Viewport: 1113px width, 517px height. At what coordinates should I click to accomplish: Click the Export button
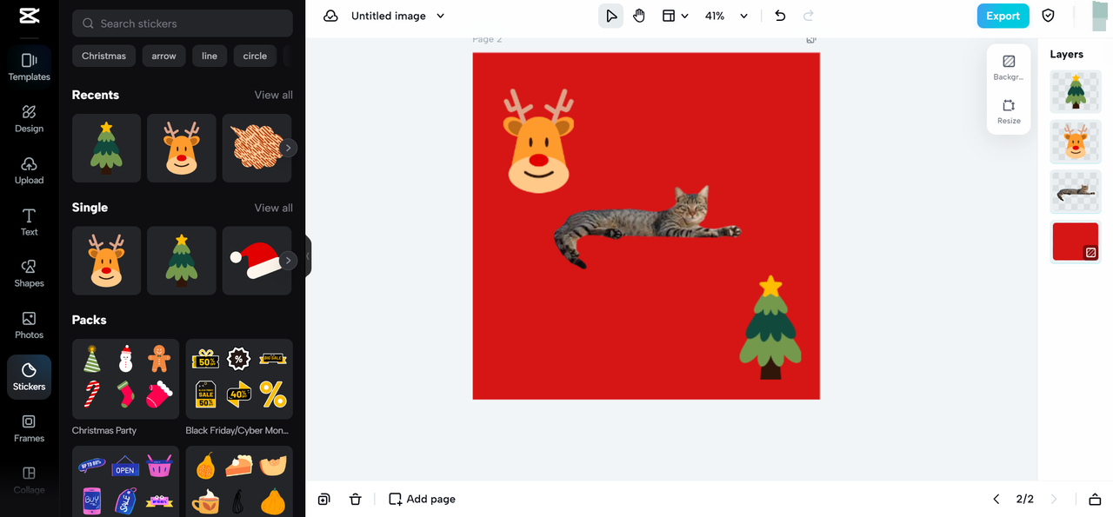pos(1003,16)
